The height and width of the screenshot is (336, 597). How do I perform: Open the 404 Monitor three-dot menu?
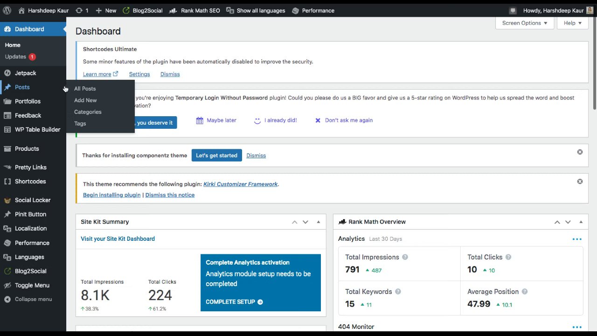(x=577, y=327)
